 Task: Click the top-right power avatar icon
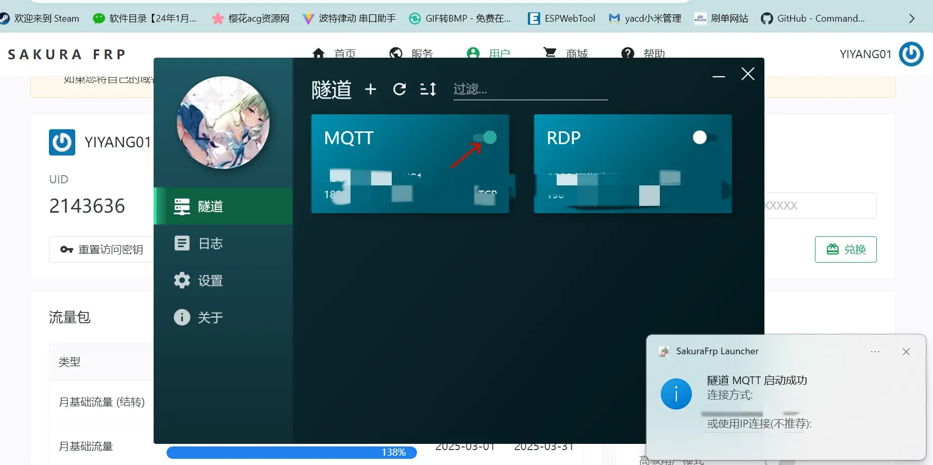pyautogui.click(x=911, y=54)
